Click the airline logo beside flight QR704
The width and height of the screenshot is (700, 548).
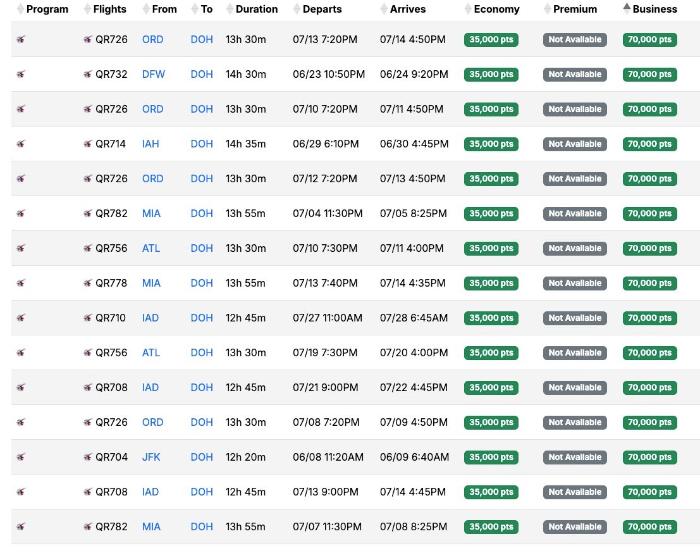[88, 457]
